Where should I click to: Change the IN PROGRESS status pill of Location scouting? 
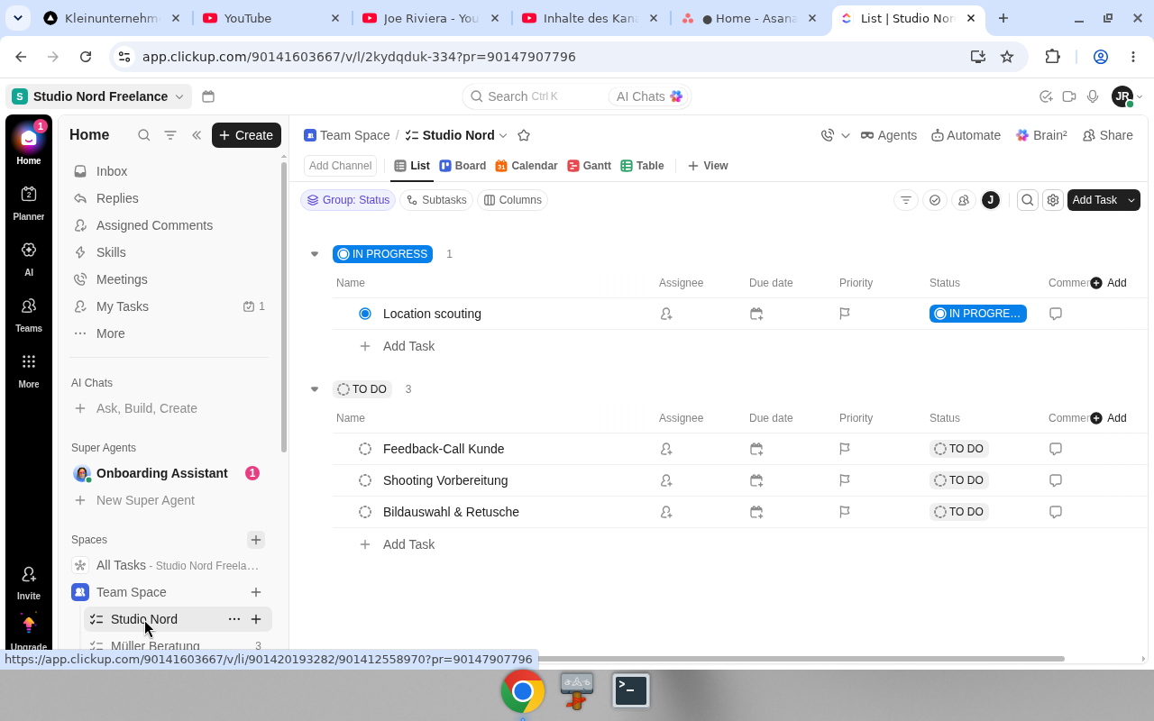point(978,314)
